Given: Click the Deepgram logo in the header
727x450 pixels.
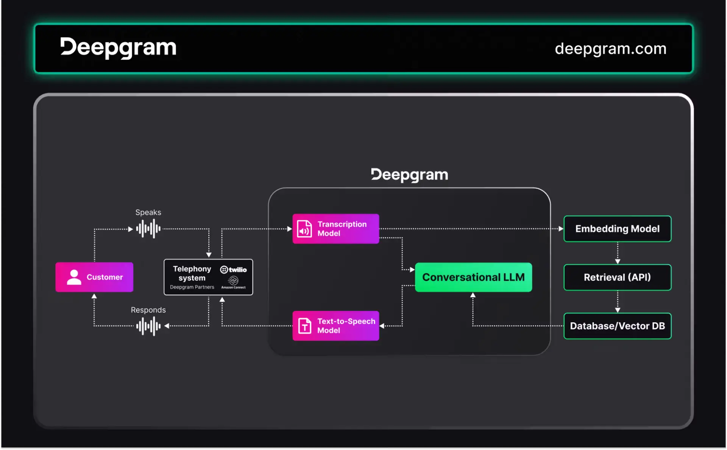Looking at the screenshot, I should (119, 48).
